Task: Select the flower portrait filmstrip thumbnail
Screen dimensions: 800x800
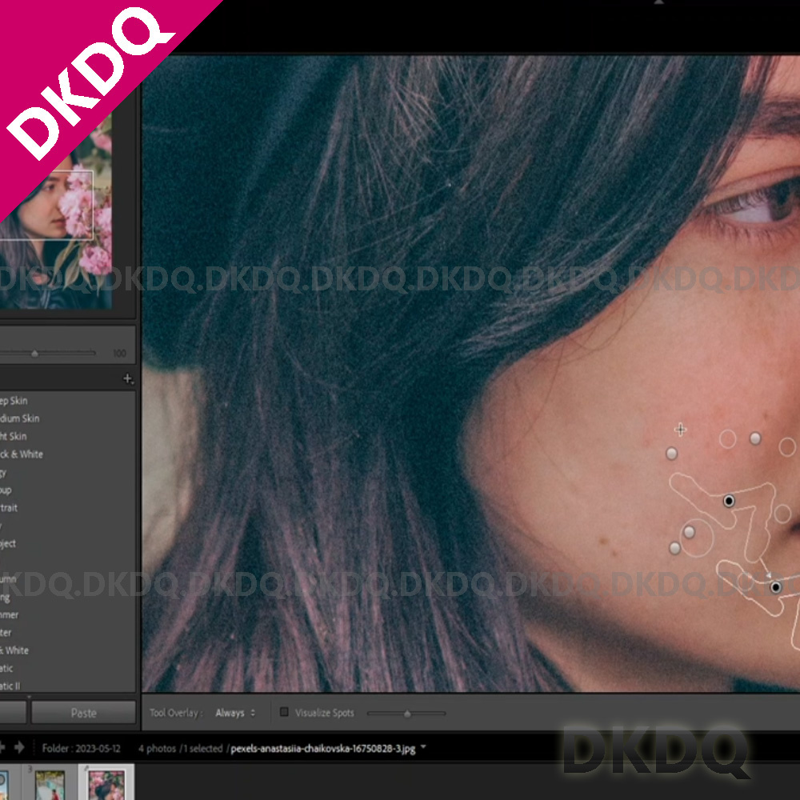Action: (106, 784)
